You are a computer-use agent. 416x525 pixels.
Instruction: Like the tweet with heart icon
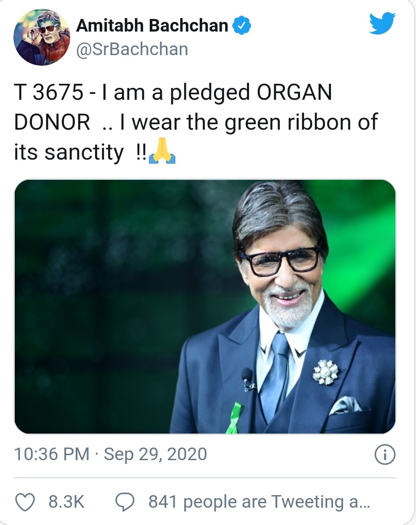(x=25, y=502)
